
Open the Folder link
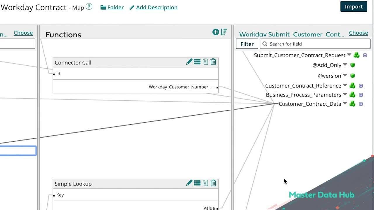(x=115, y=8)
